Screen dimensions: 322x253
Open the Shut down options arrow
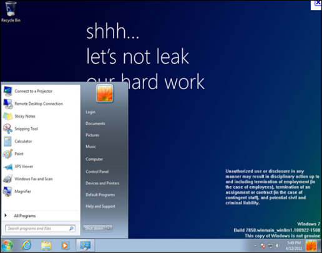tap(109, 229)
